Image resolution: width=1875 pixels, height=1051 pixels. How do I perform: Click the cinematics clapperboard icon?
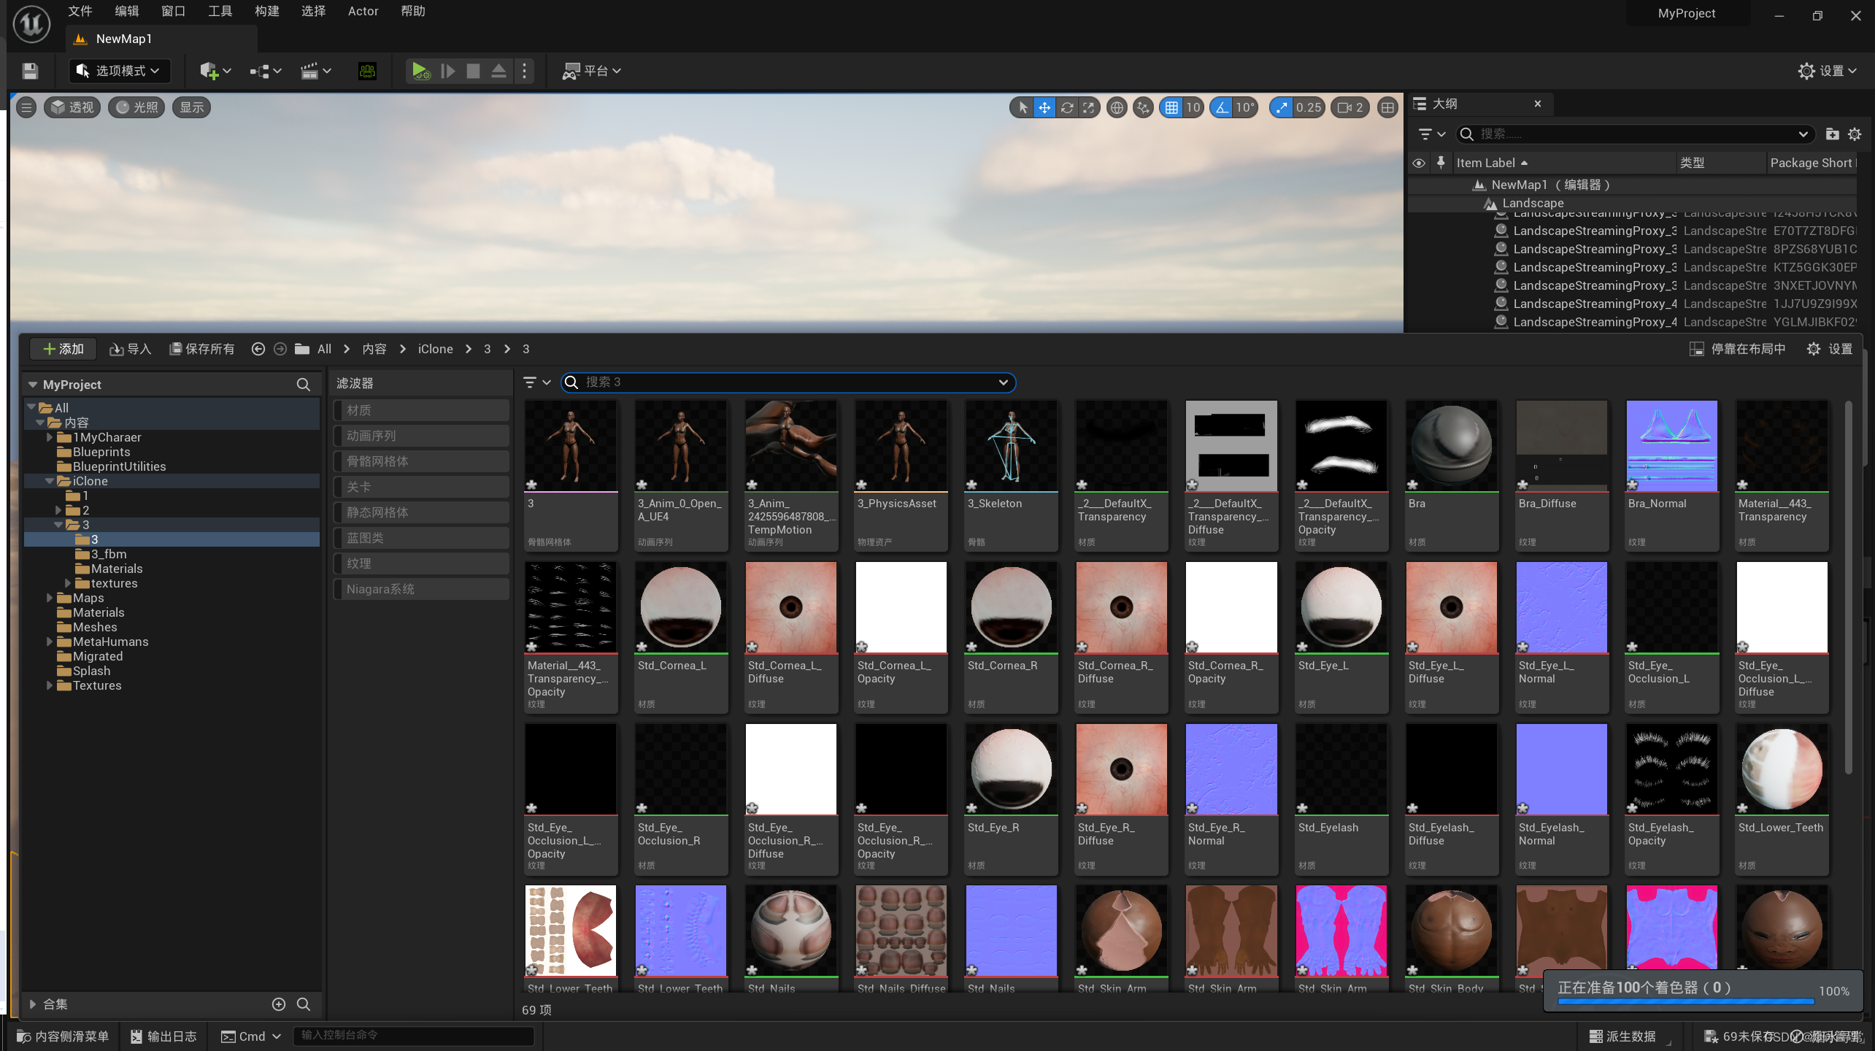(309, 71)
